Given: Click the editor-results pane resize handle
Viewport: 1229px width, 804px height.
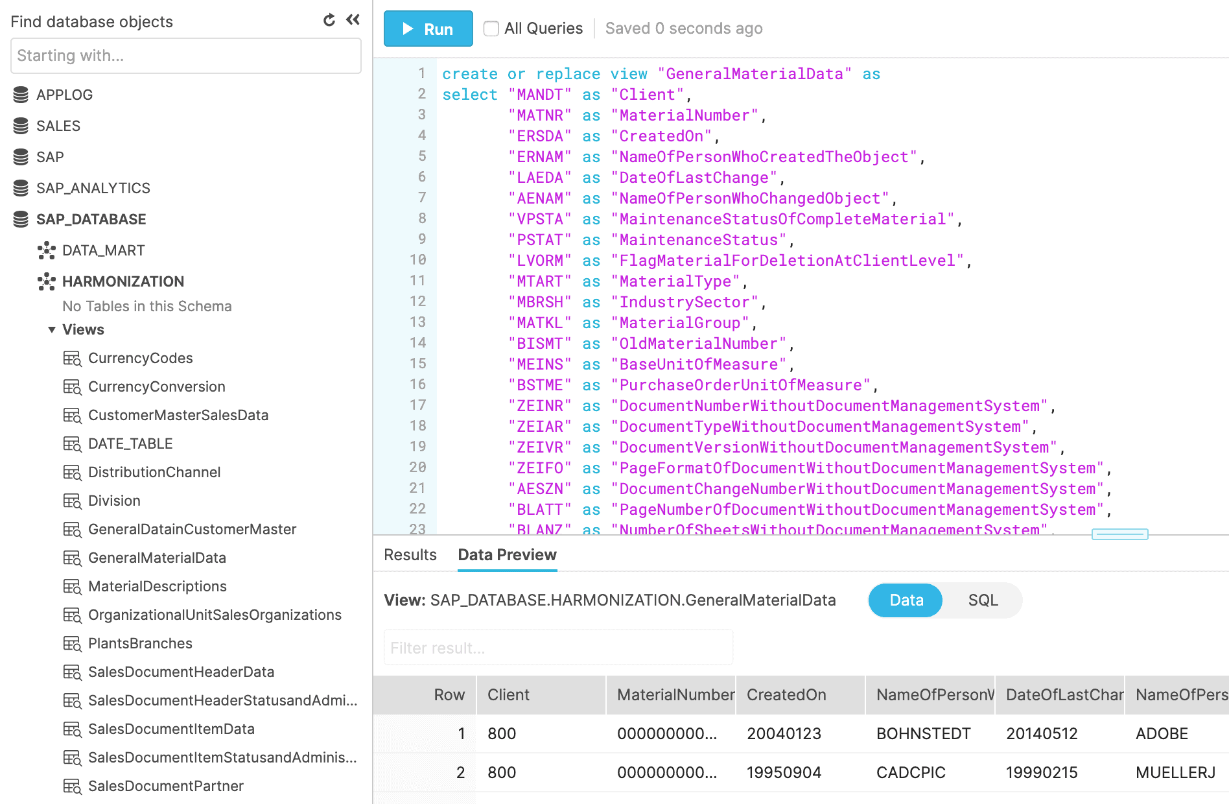Looking at the screenshot, I should [1119, 534].
